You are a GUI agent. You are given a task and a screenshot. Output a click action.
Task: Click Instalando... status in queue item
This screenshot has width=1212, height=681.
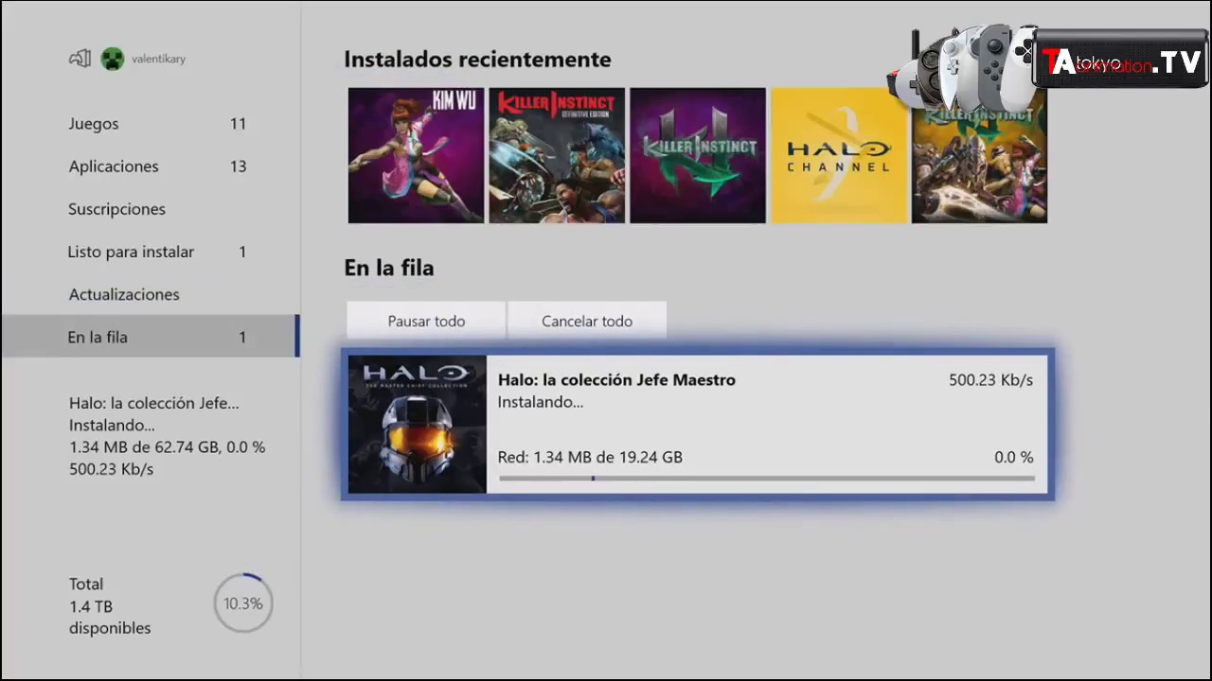pyautogui.click(x=541, y=402)
